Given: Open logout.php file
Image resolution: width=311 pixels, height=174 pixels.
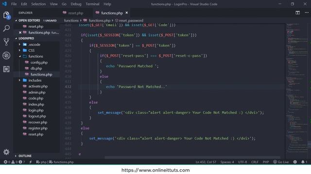Looking at the screenshot, I should click(x=37, y=116).
